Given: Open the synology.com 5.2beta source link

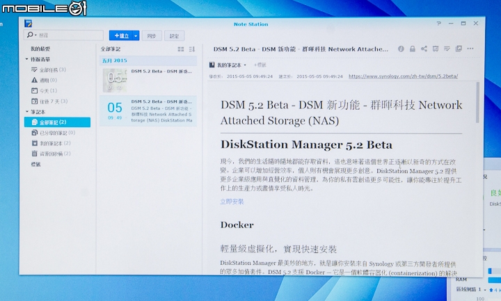Looking at the screenshot, I should [403, 76].
